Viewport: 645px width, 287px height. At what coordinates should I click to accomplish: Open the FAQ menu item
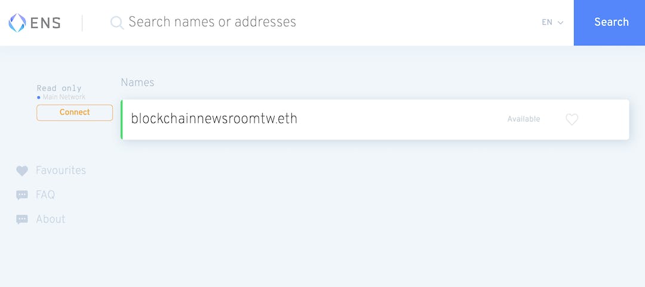point(45,195)
